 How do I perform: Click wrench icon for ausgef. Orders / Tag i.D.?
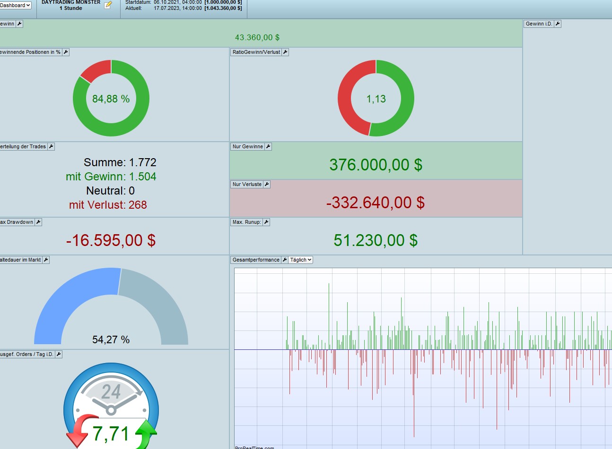point(59,354)
